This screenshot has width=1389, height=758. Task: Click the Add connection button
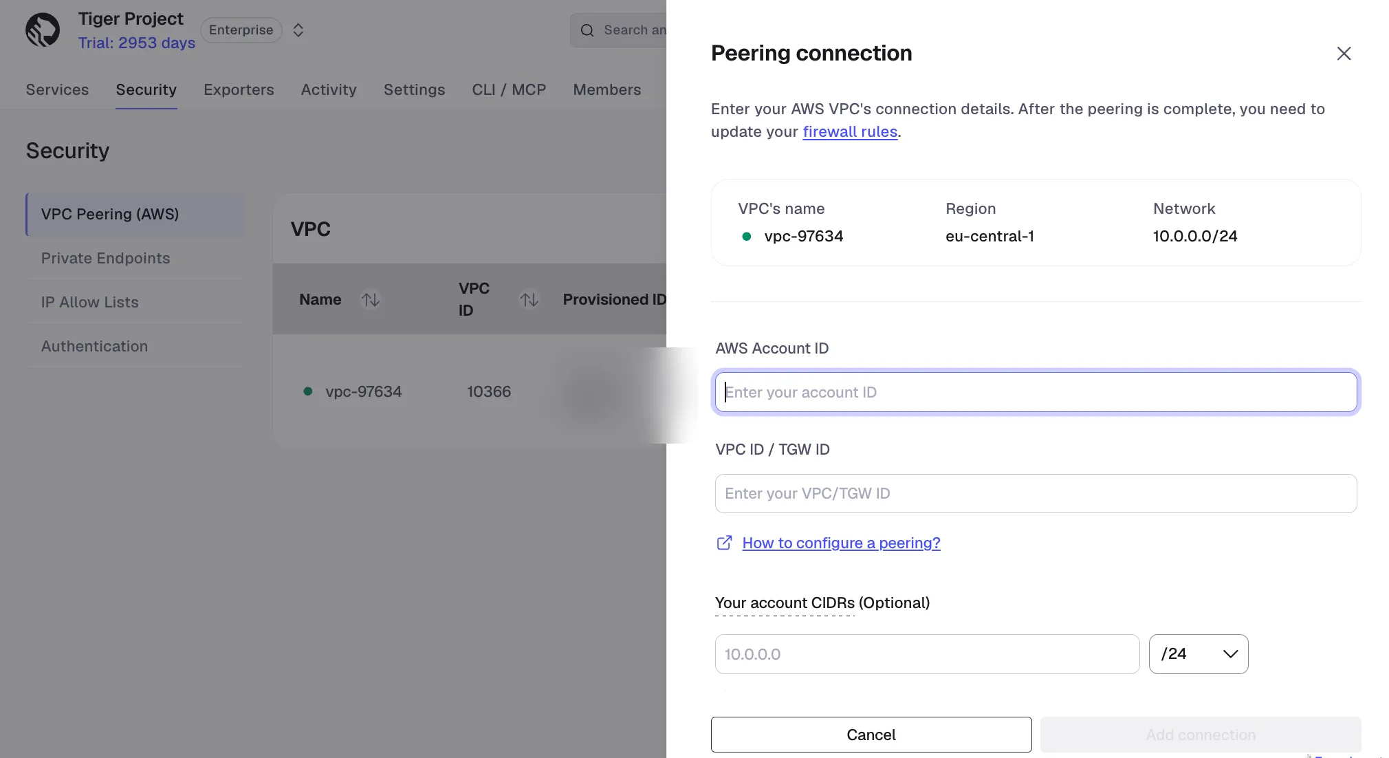click(x=1201, y=735)
